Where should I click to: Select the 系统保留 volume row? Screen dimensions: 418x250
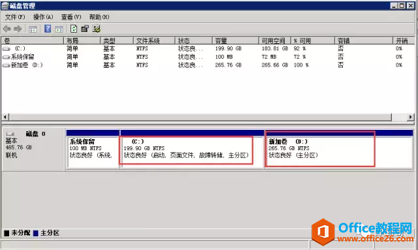tap(208, 57)
